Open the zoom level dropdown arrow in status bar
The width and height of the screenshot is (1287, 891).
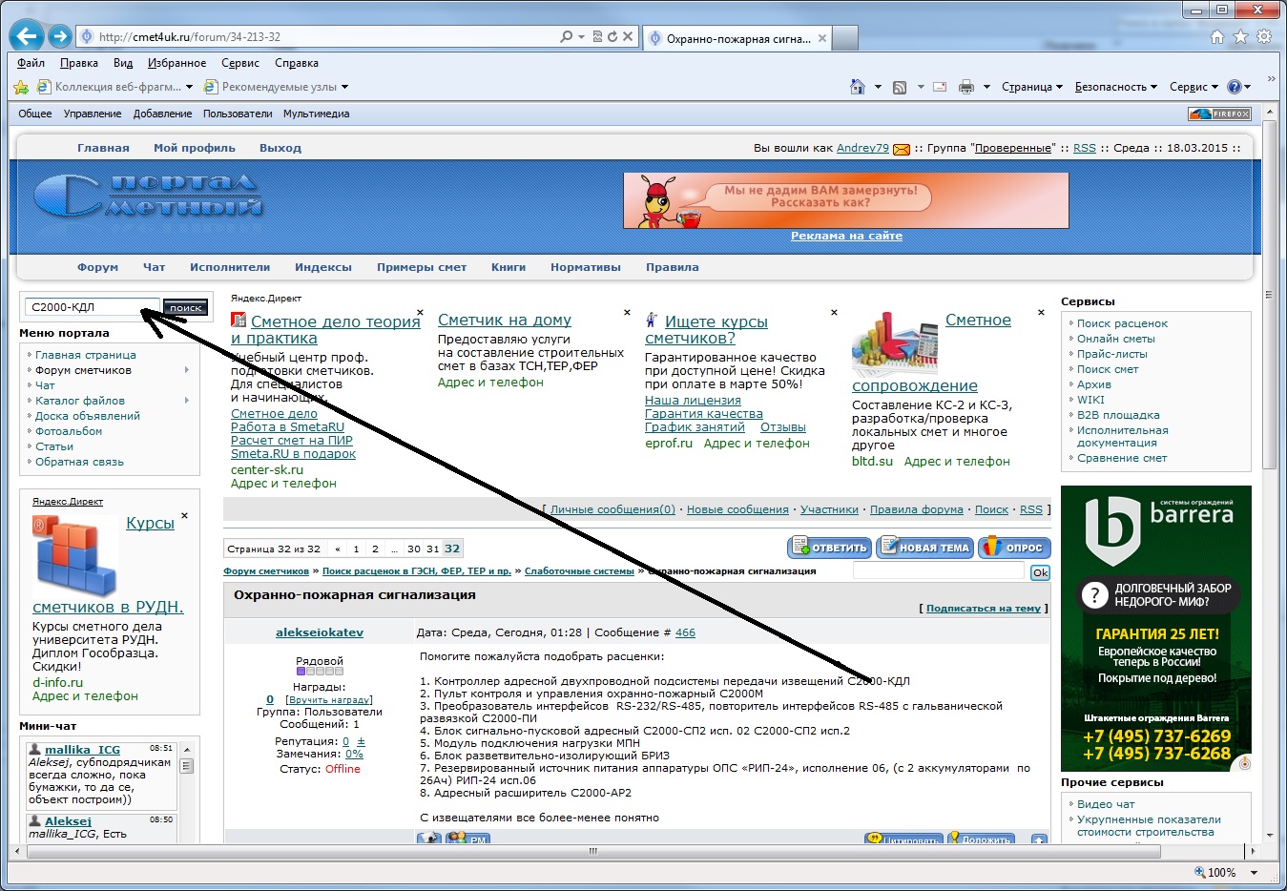(1254, 872)
